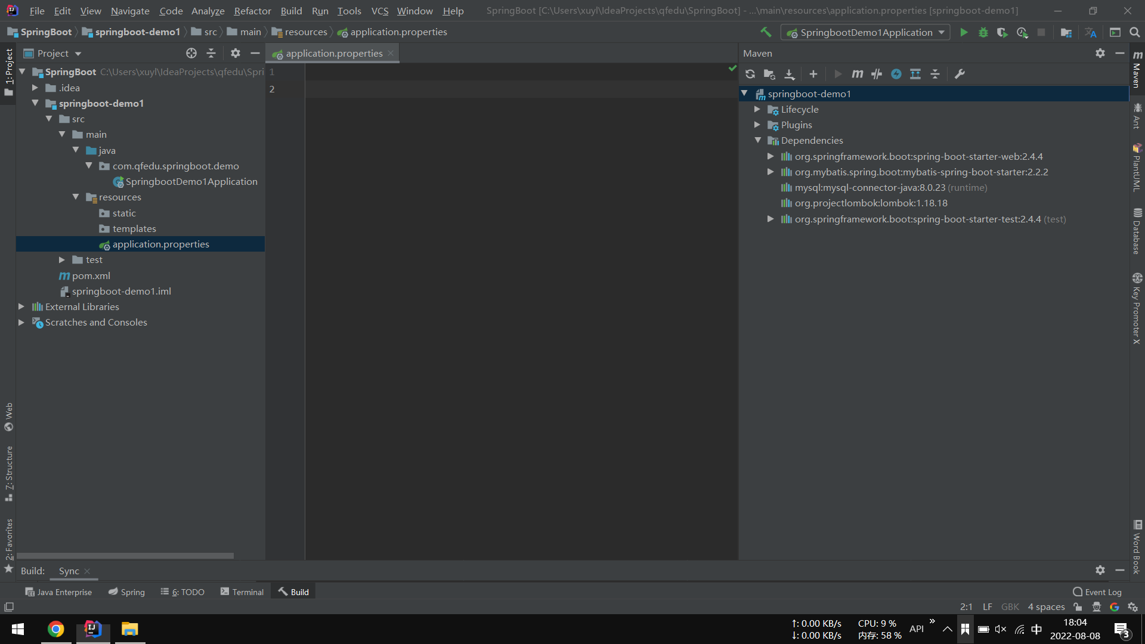
Task: Open the Terminal tool window
Action: (242, 592)
